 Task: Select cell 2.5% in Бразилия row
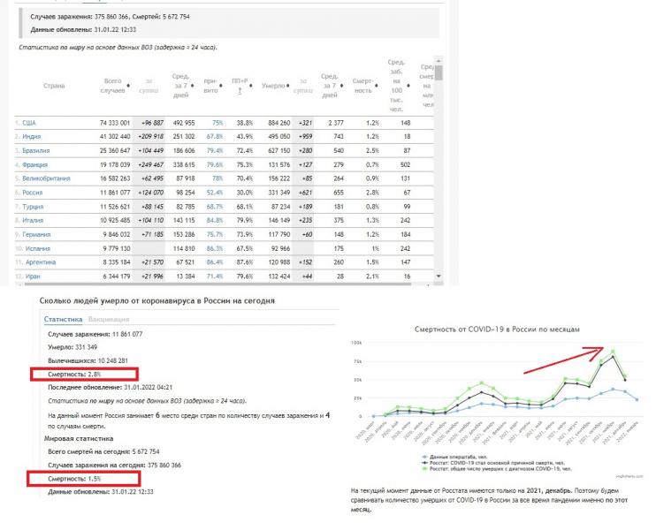(372, 150)
